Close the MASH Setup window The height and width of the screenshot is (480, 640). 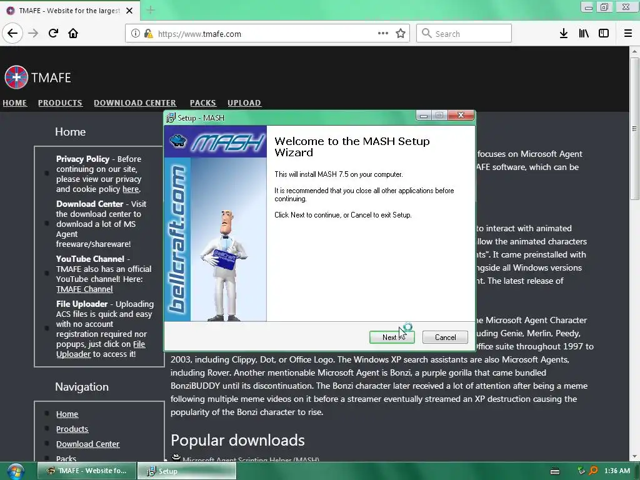pyautogui.click(x=461, y=116)
